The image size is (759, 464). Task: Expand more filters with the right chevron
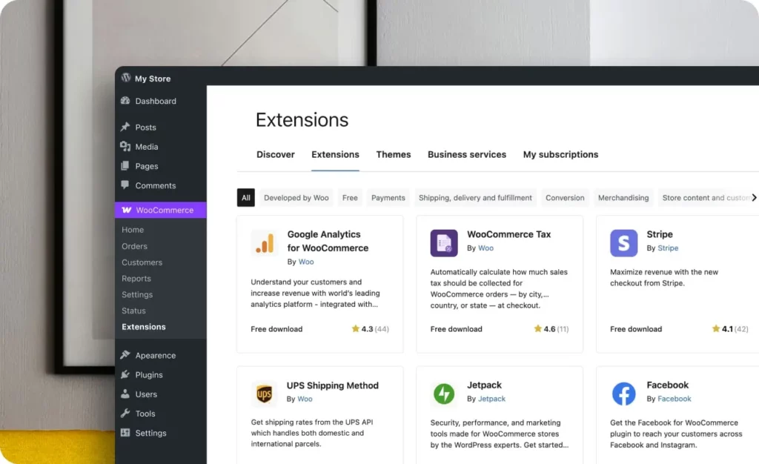click(x=754, y=198)
